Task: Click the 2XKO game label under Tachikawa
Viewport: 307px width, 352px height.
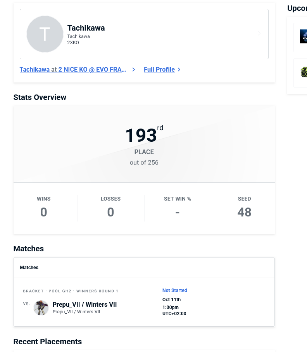Action: tap(73, 43)
